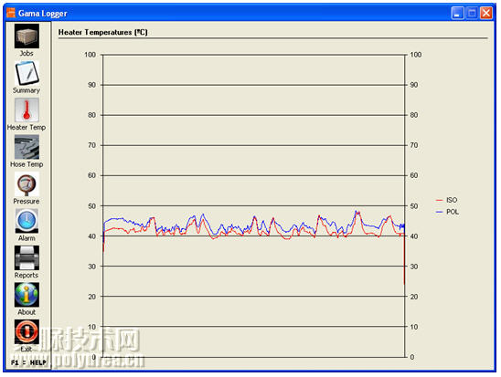The height and width of the screenshot is (377, 501).
Task: Click the blue POL legend line swatch
Action: [440, 212]
